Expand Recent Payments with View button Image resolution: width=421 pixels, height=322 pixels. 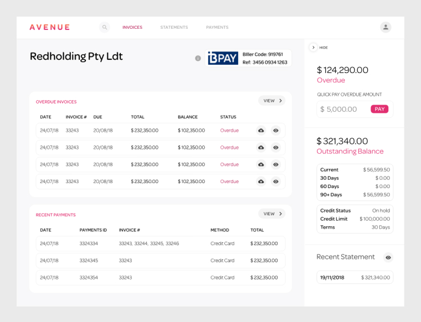click(x=273, y=214)
